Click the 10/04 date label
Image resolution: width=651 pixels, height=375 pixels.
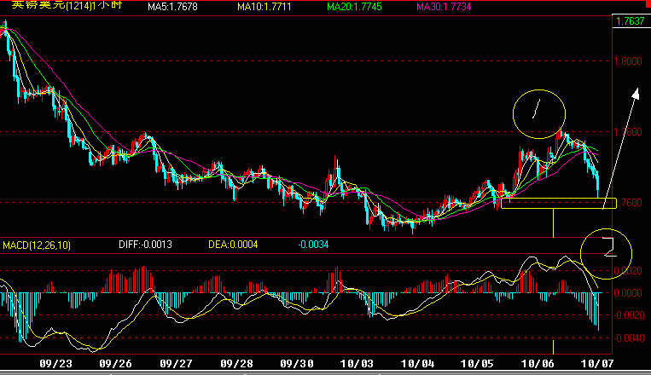click(x=418, y=364)
